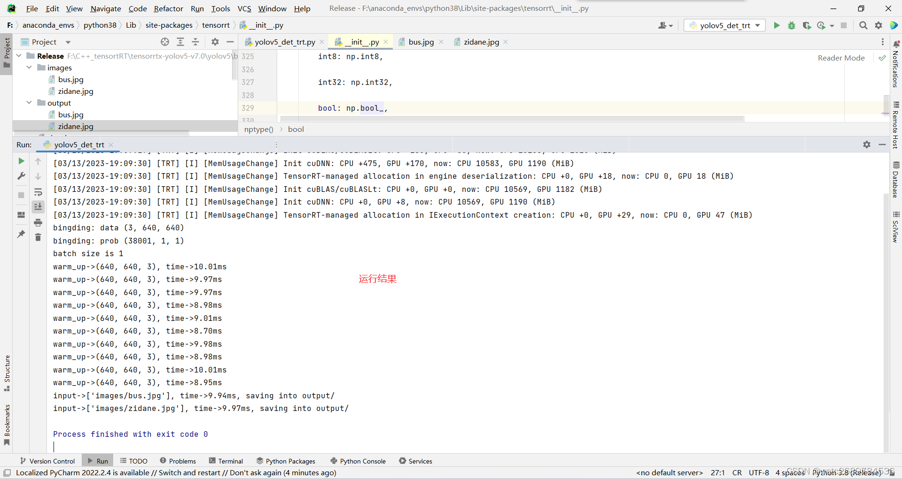Select opened file locate target icon
The width and height of the screenshot is (902, 479).
(165, 42)
